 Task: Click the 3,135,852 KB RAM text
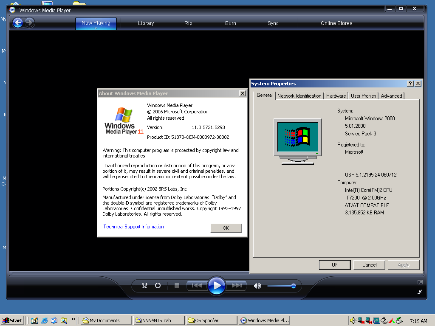tap(364, 213)
